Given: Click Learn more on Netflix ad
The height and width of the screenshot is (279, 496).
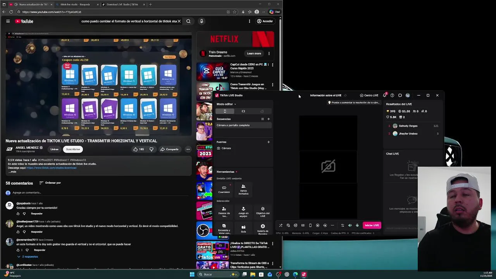Looking at the screenshot, I should [254, 53].
